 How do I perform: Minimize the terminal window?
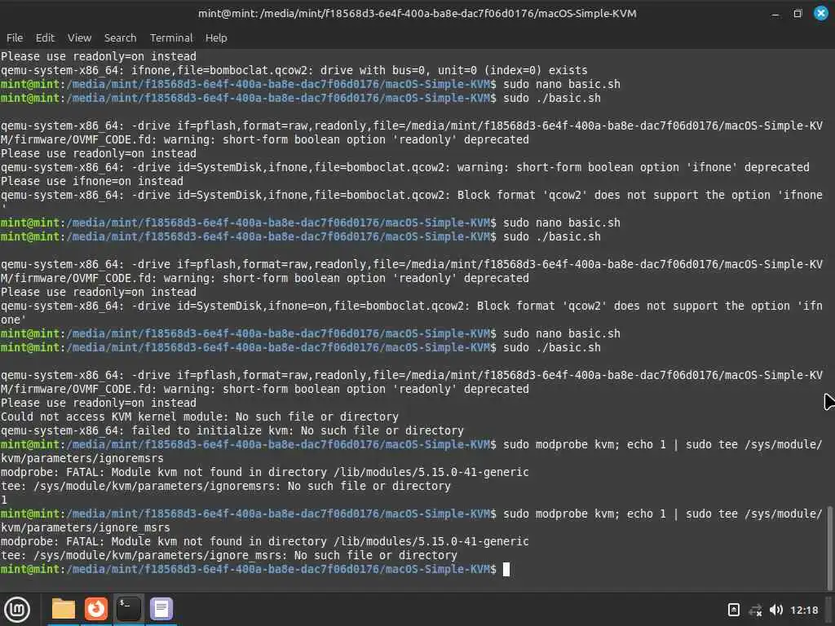point(775,14)
